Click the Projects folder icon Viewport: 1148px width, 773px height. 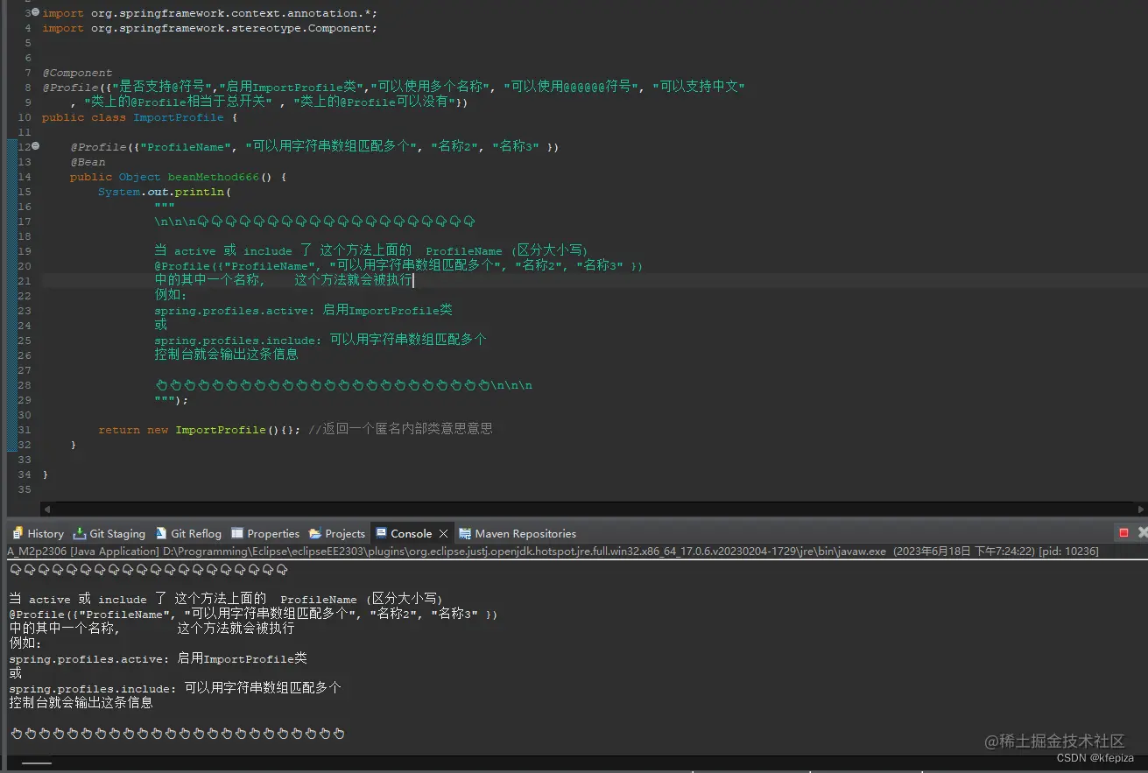315,533
